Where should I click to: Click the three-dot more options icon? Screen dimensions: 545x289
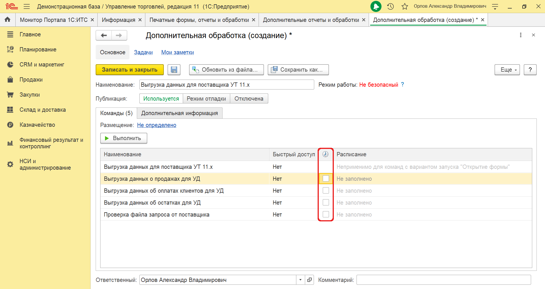tap(521, 35)
